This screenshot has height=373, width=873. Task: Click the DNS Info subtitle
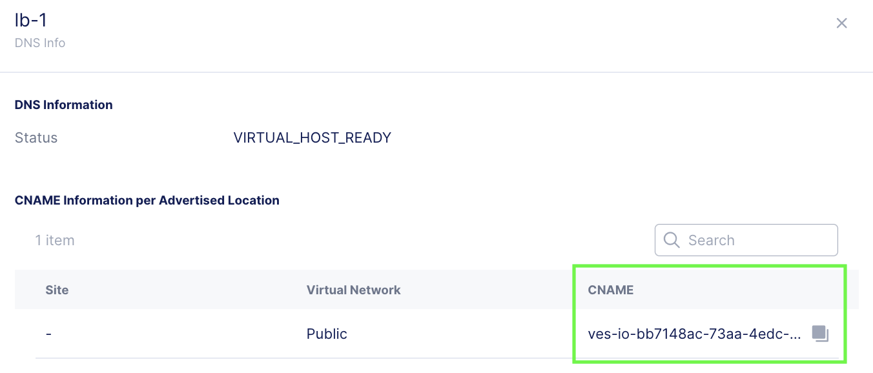(40, 43)
